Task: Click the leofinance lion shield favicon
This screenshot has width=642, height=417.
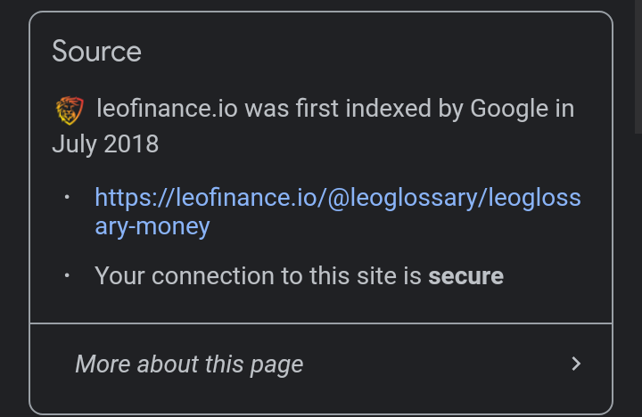Action: 70,110
